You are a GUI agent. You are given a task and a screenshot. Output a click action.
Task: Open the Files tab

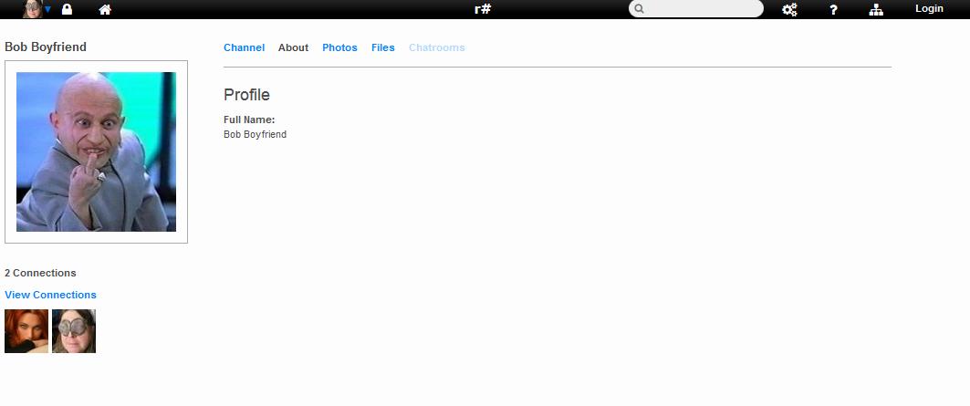[x=383, y=47]
